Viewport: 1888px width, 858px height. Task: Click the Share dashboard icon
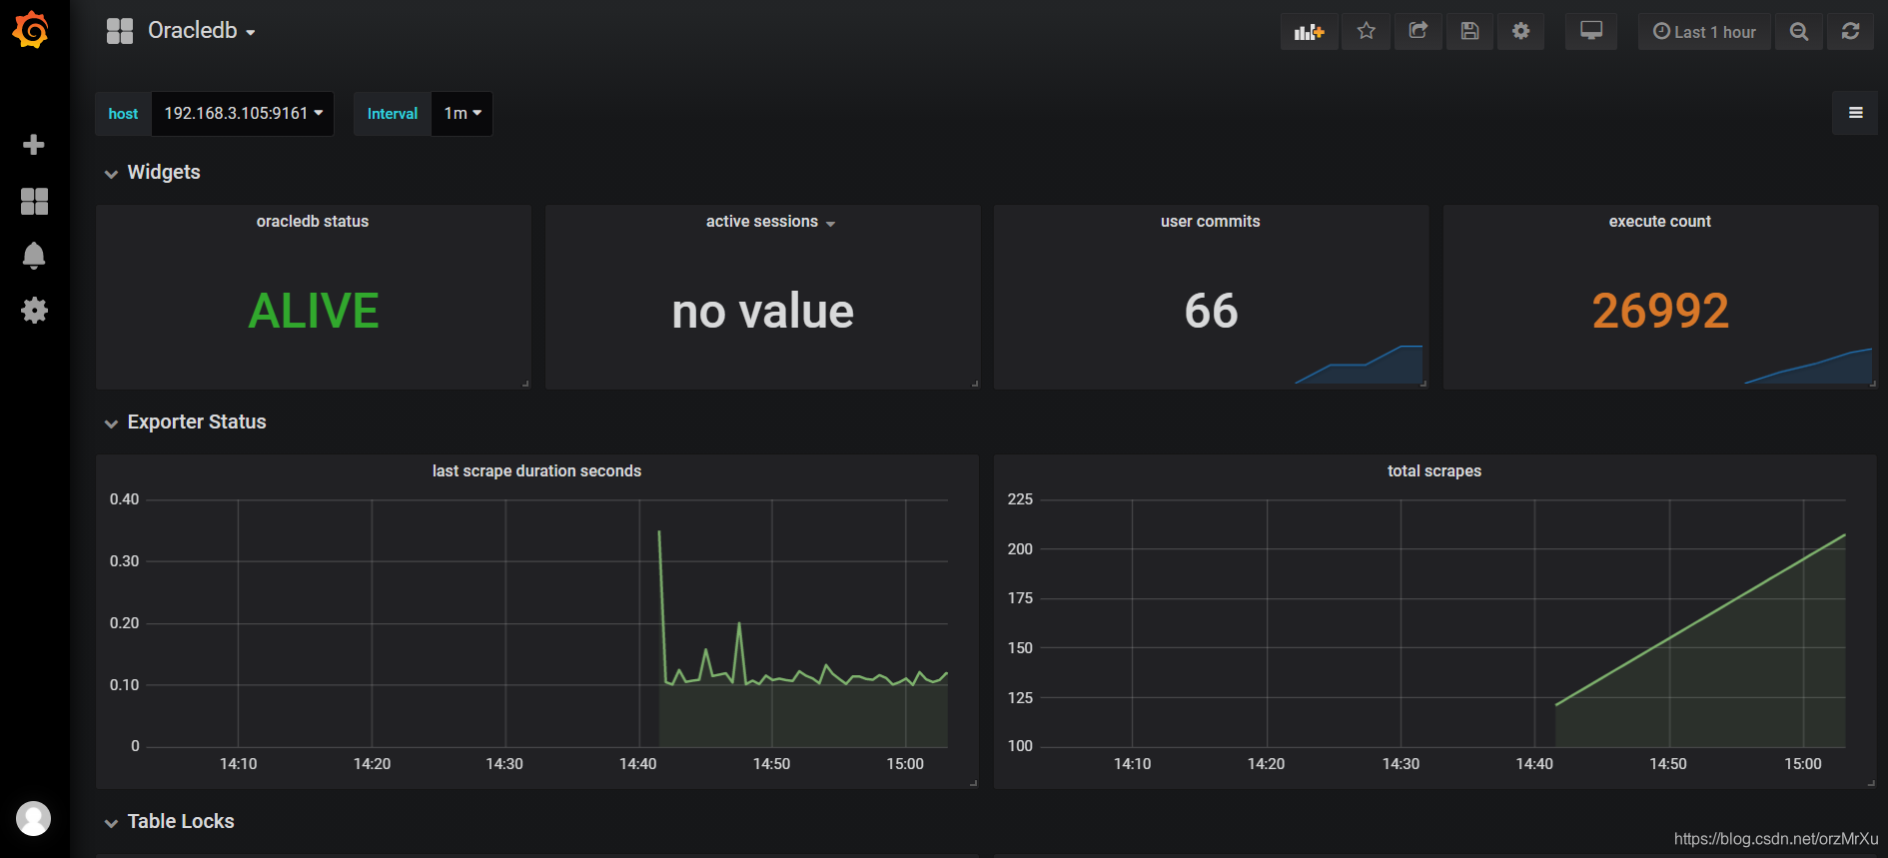(1417, 32)
